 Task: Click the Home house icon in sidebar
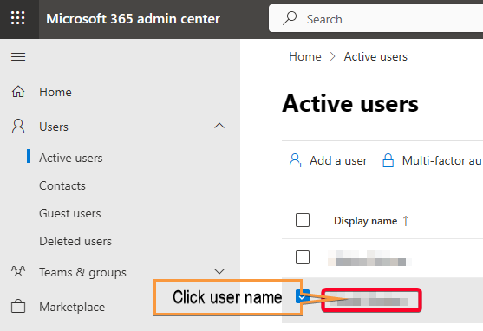[x=18, y=92]
